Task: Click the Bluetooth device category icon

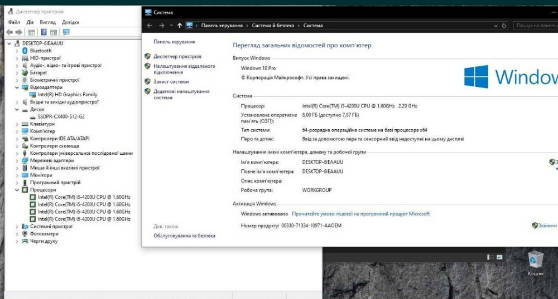Action: tap(25, 51)
